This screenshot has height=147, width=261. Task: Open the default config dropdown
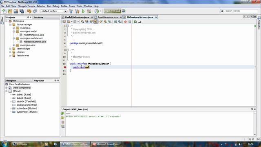[x=65, y=11]
